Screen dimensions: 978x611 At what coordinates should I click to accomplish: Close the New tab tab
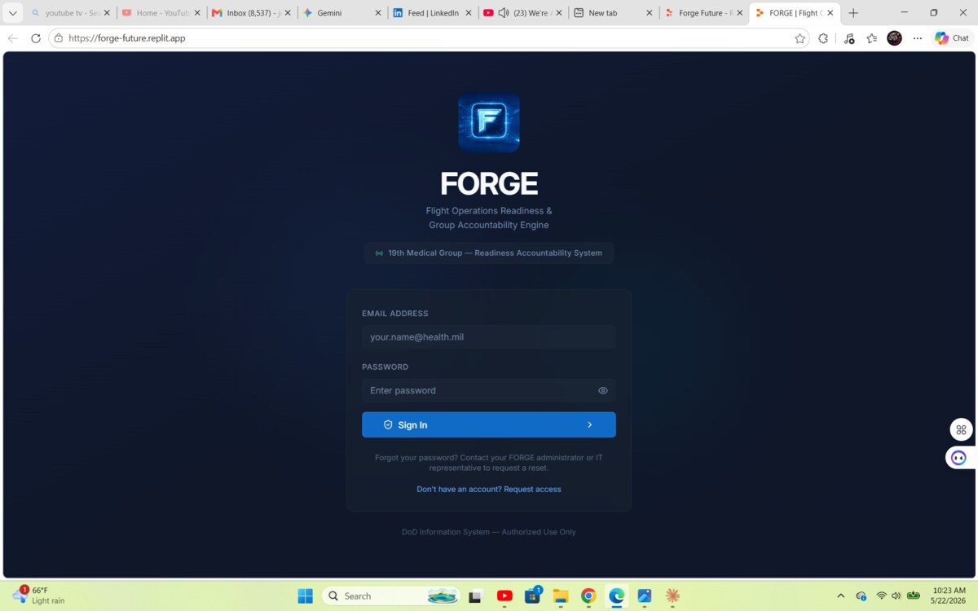pos(650,13)
